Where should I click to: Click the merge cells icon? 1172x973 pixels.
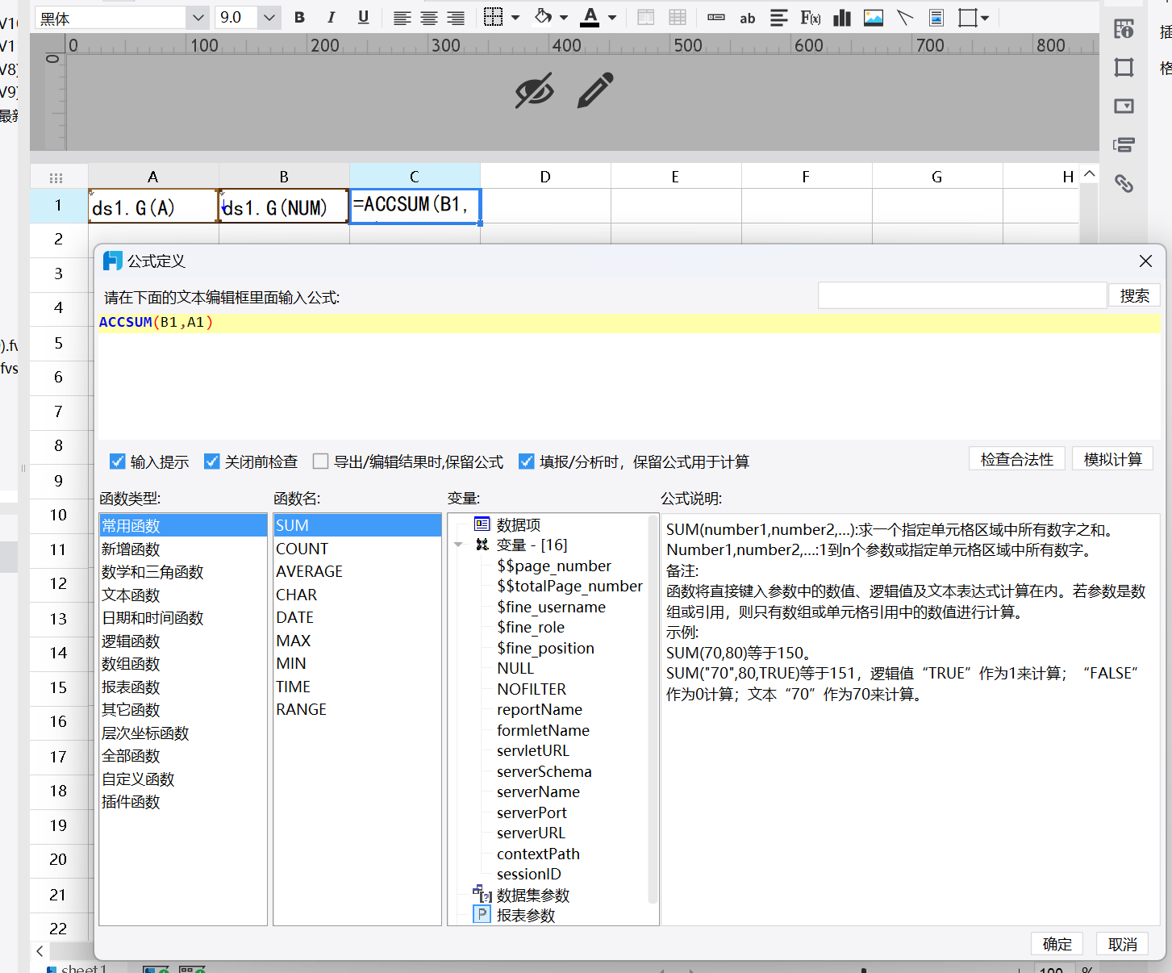(x=646, y=18)
